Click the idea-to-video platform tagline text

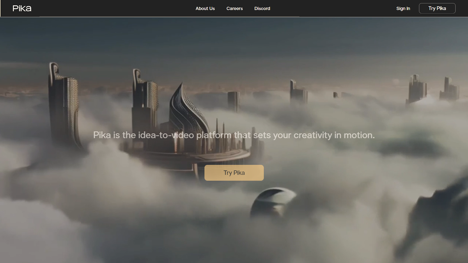234,135
